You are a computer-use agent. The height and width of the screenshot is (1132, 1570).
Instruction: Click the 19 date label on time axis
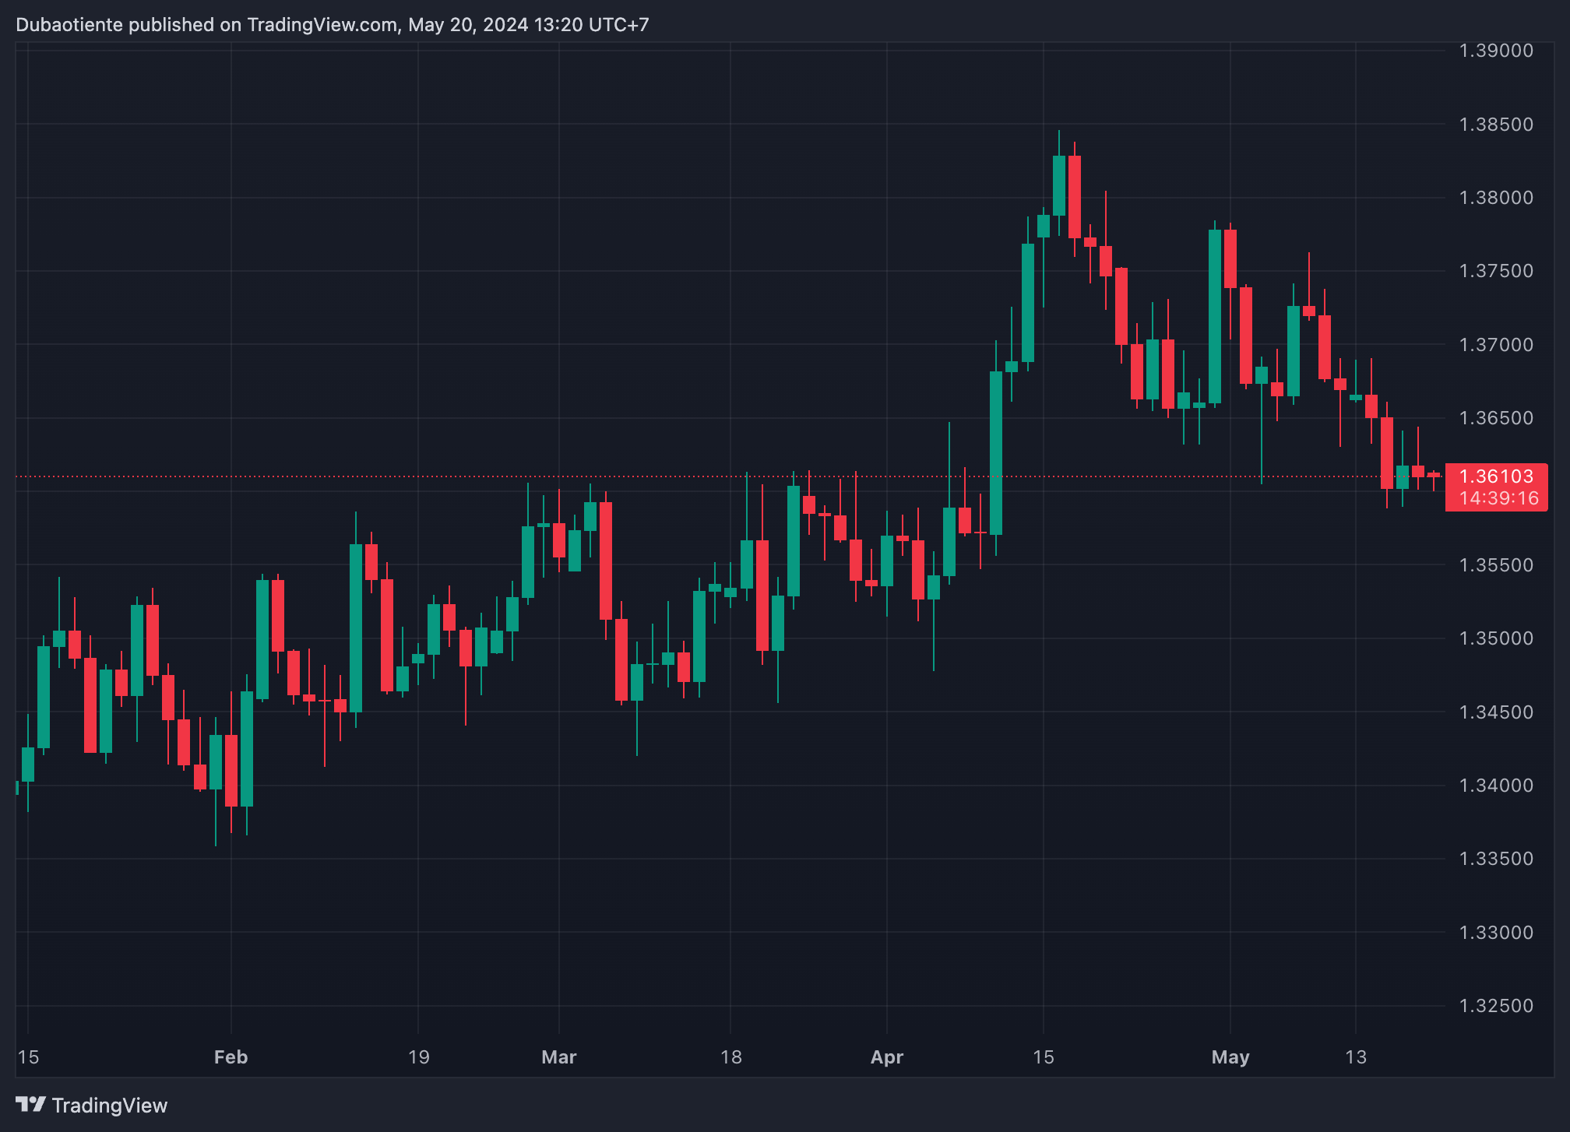(419, 1057)
